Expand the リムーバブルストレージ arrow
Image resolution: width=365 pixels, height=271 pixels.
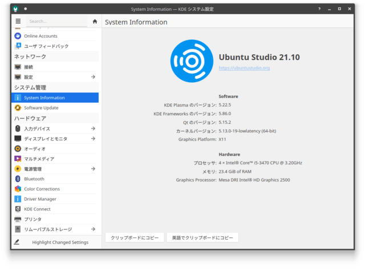93,229
